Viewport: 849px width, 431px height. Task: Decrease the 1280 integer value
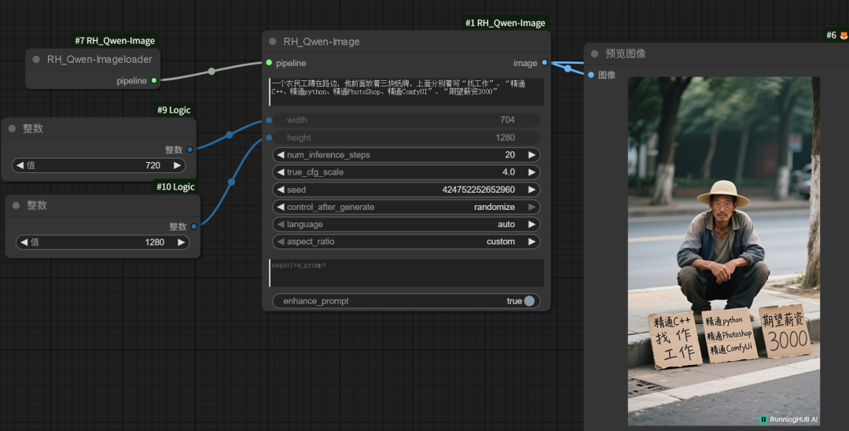(x=24, y=242)
